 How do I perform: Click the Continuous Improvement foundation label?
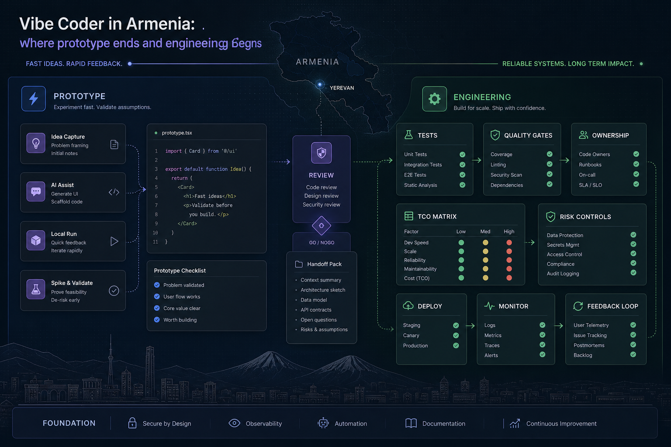pyautogui.click(x=561, y=423)
